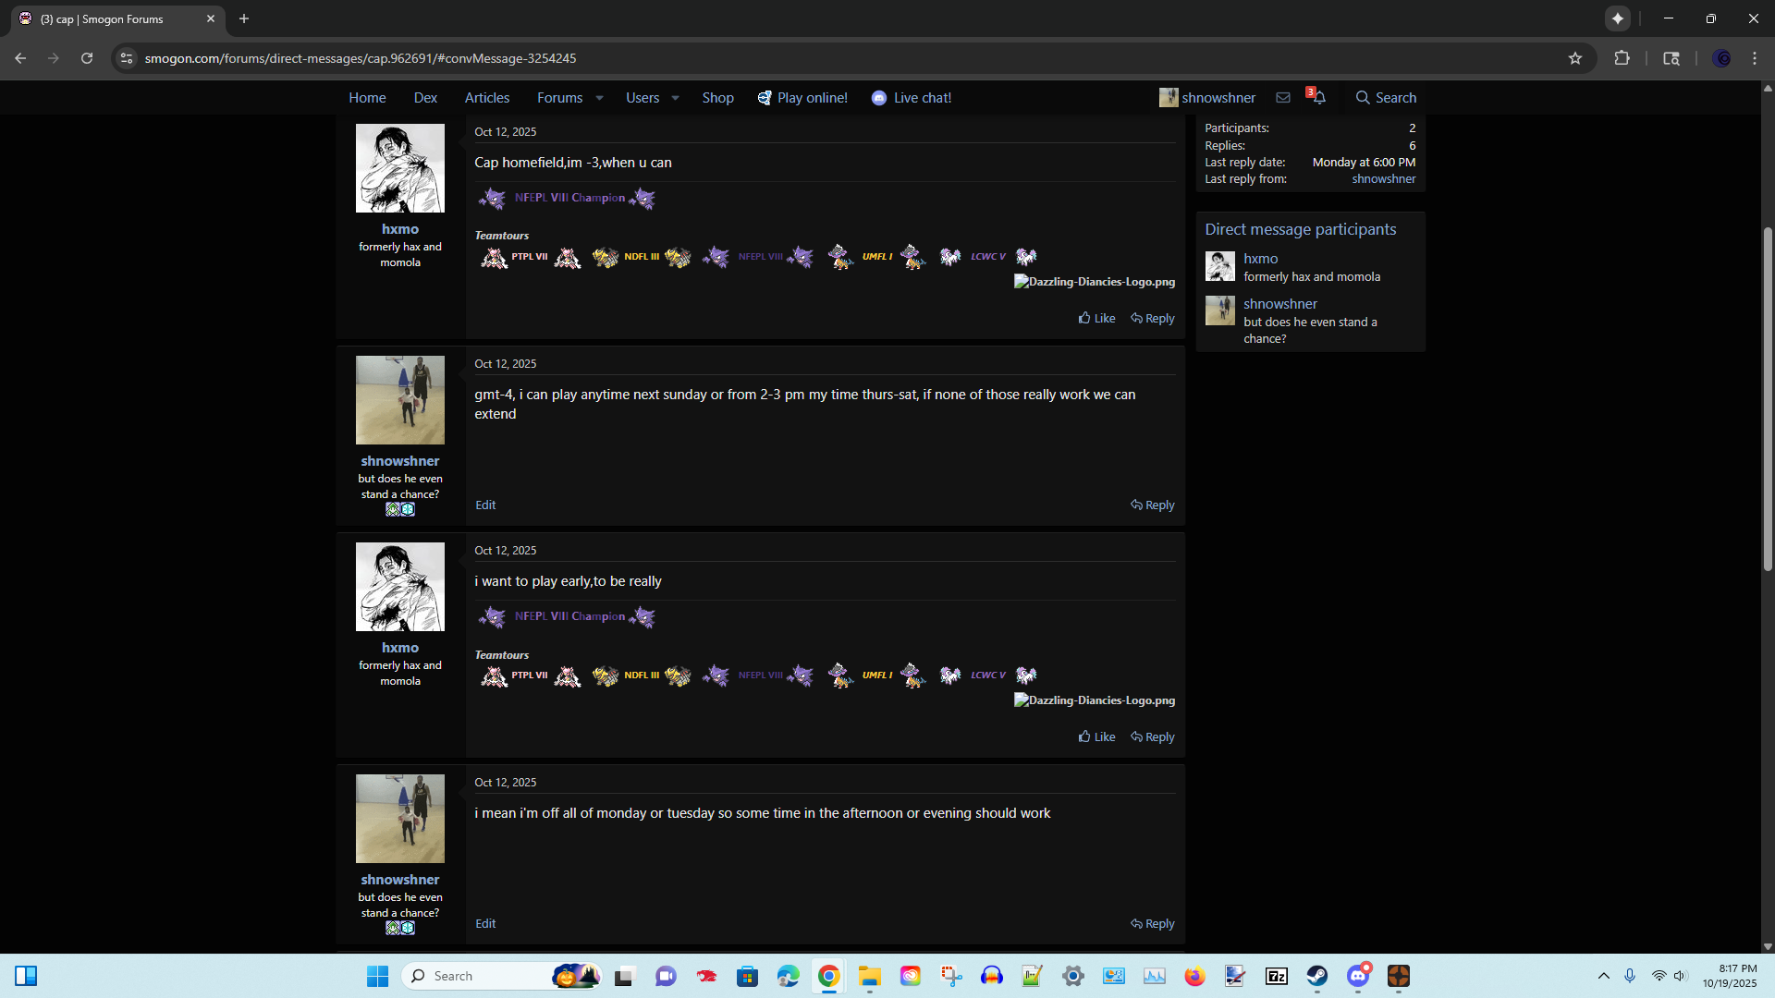Open site information icon in address bar
1775x998 pixels.
click(x=127, y=58)
